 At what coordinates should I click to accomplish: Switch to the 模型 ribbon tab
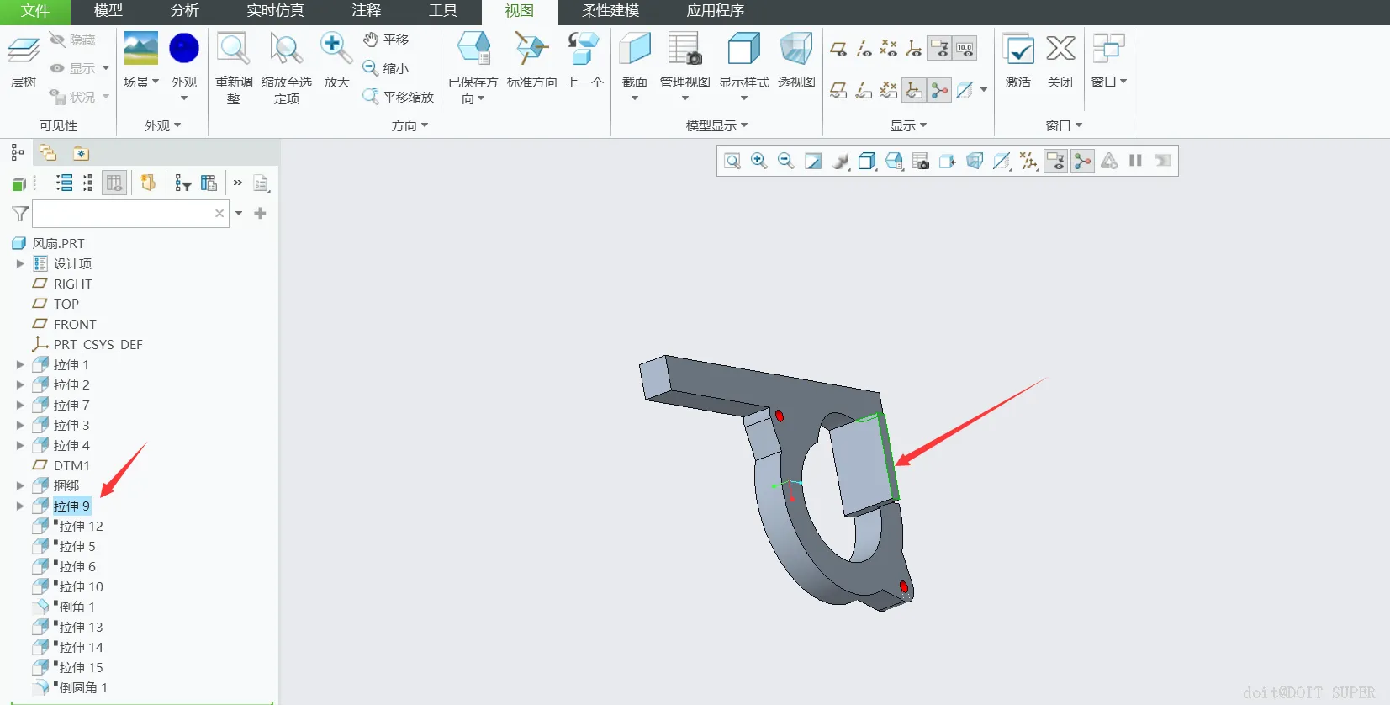[x=108, y=11]
